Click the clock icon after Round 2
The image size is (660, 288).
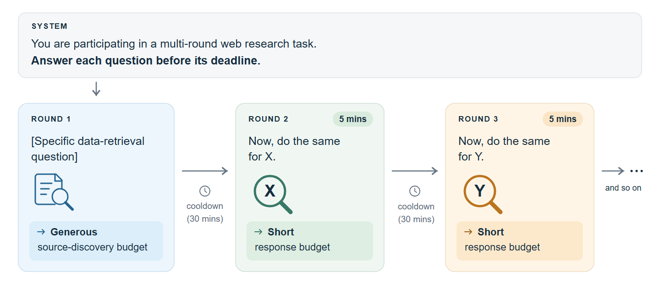[x=415, y=191]
